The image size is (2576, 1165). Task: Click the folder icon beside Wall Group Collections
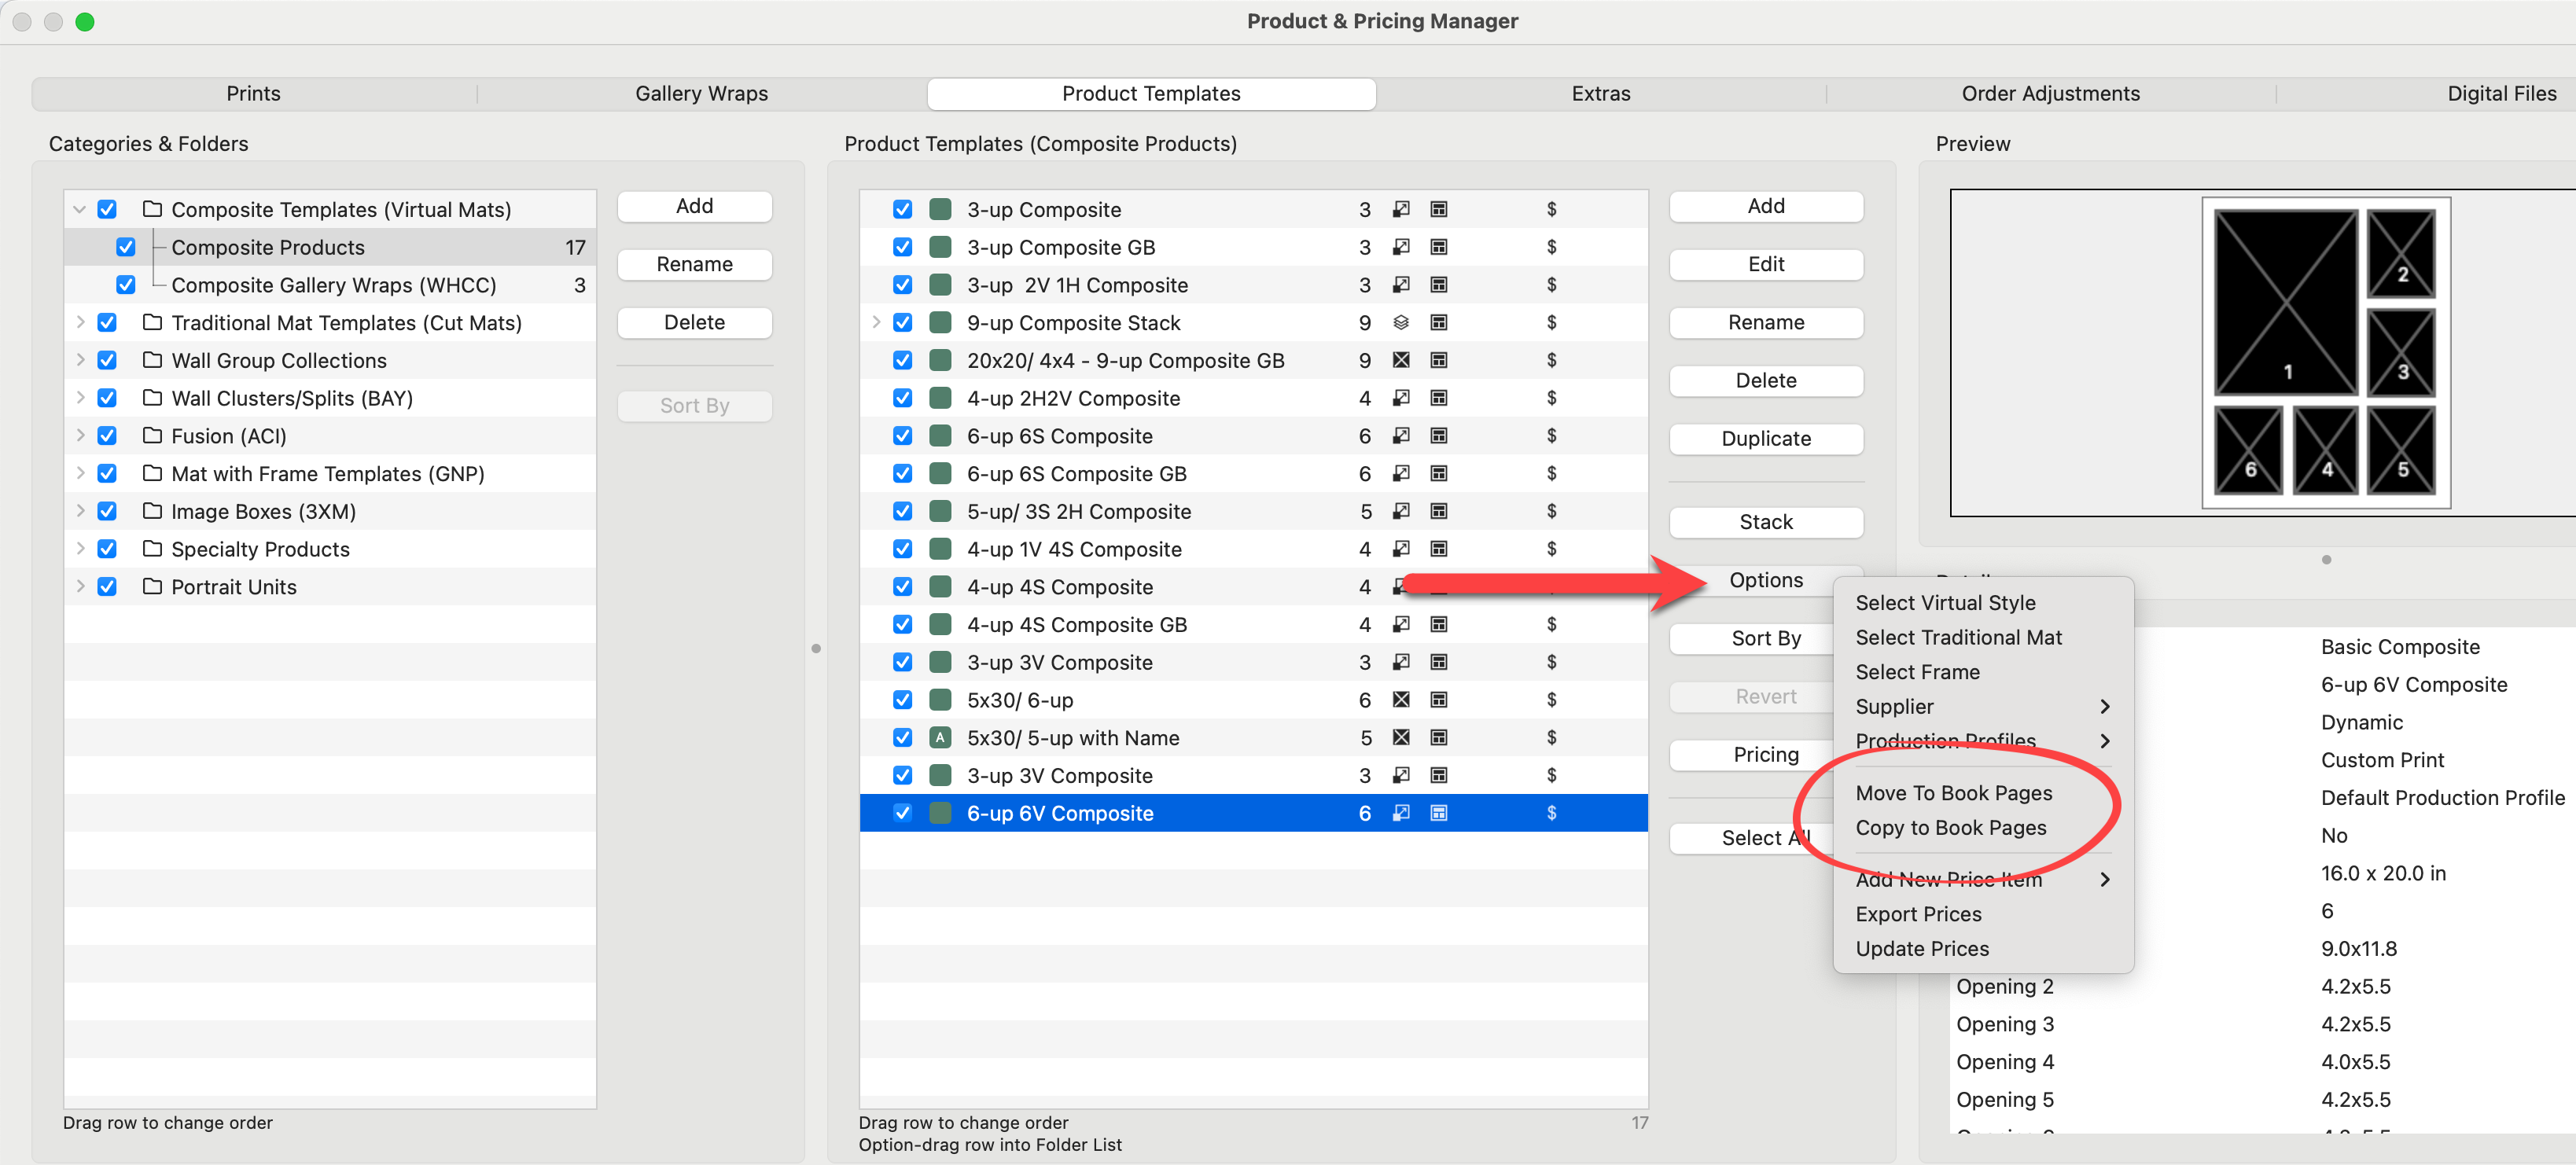152,360
